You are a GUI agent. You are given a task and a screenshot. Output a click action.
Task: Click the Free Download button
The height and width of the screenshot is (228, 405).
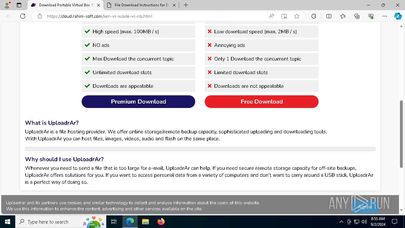pos(261,102)
